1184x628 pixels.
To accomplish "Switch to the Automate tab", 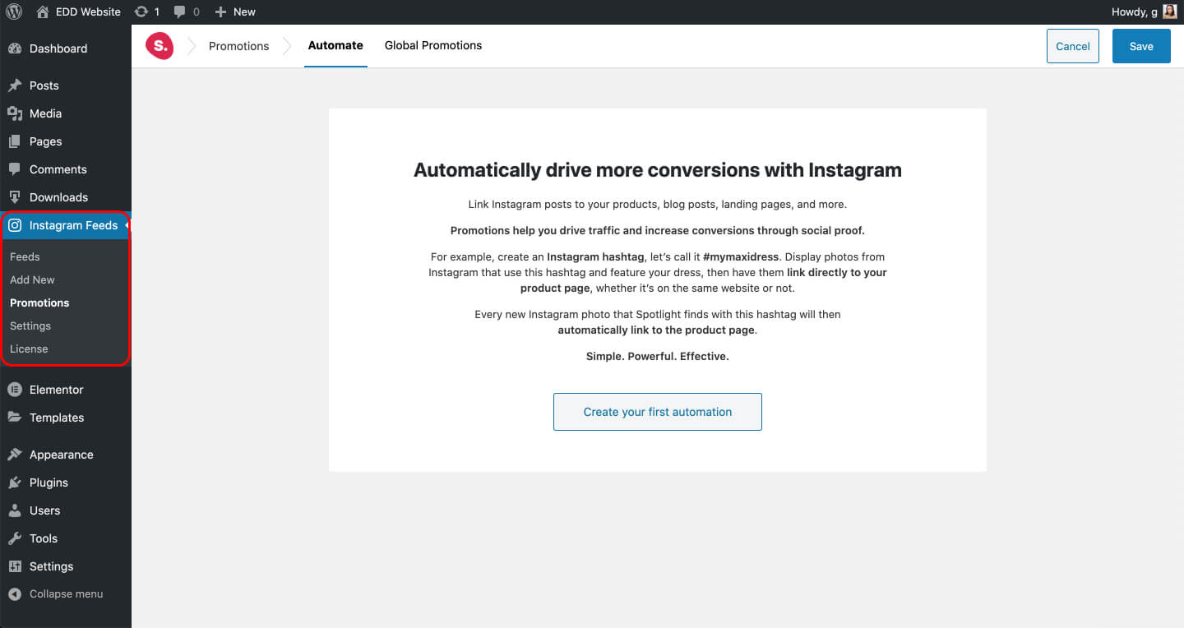I will tap(335, 45).
